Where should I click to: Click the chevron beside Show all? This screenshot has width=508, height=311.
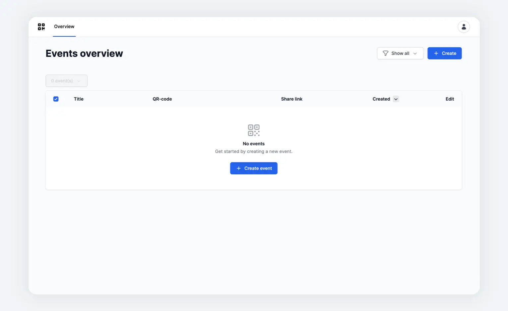point(415,53)
